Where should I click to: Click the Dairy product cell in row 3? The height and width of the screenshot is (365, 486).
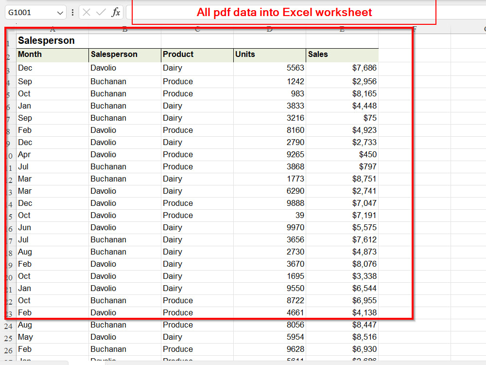197,68
